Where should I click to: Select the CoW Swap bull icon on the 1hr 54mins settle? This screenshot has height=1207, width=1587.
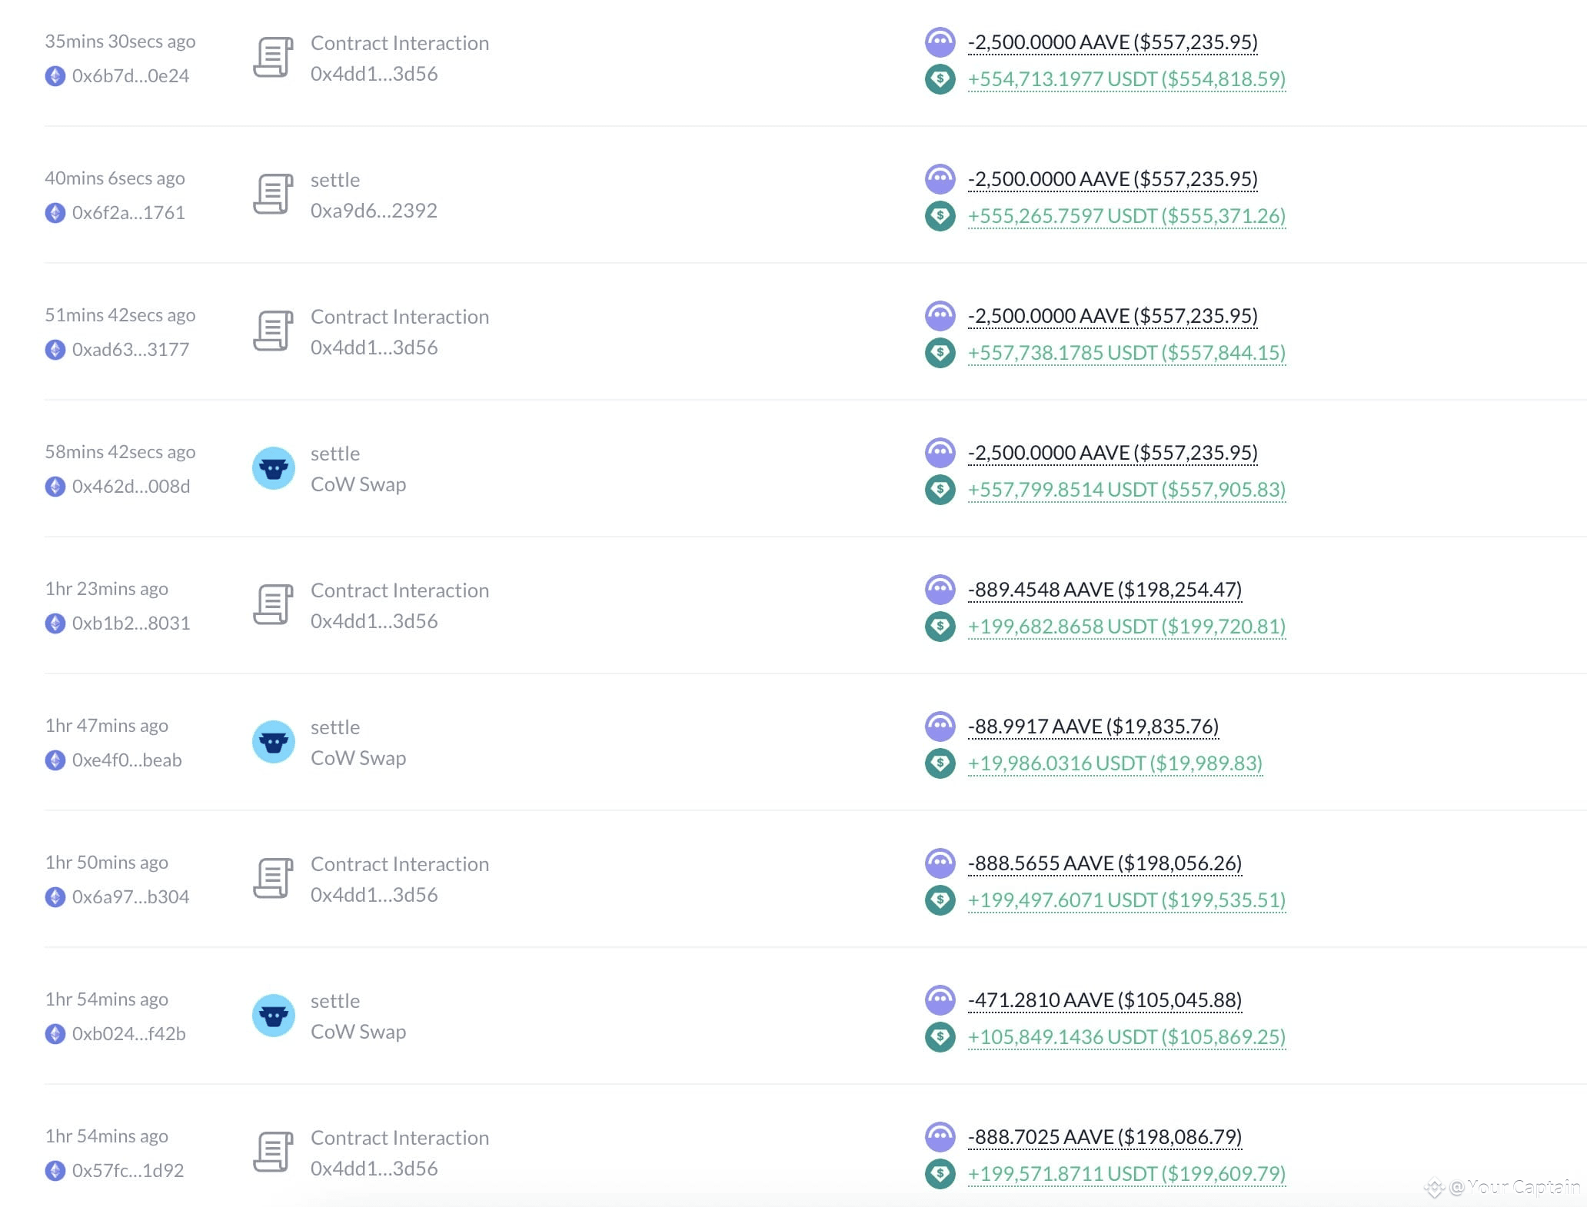(x=274, y=1016)
